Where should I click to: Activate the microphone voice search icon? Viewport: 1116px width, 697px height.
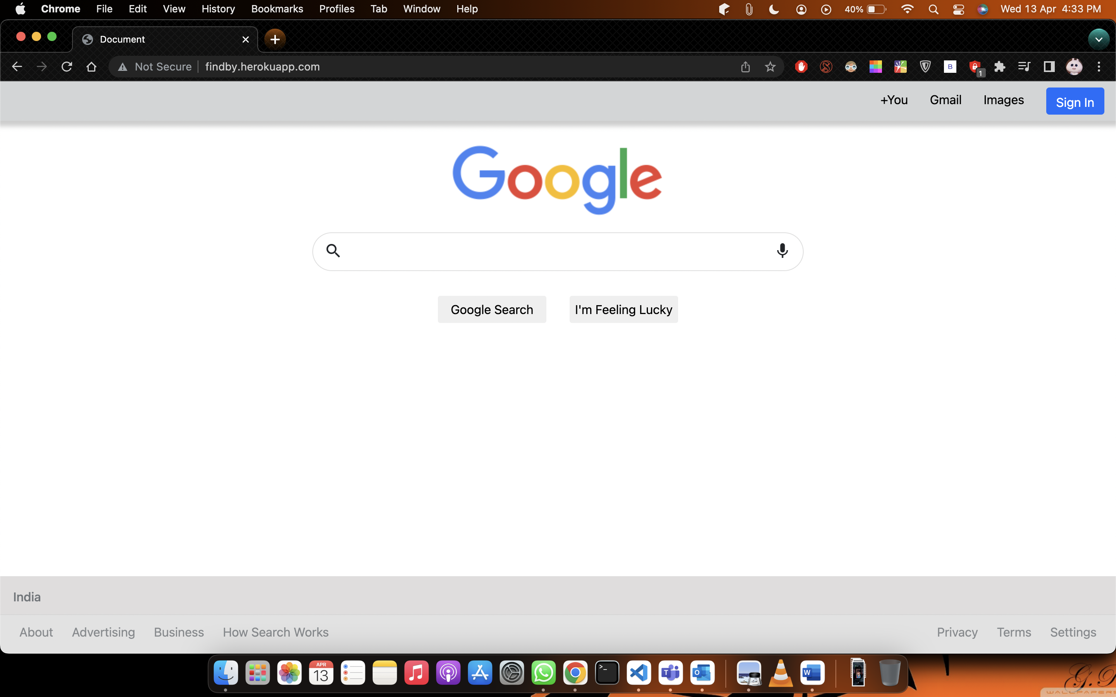pyautogui.click(x=782, y=251)
